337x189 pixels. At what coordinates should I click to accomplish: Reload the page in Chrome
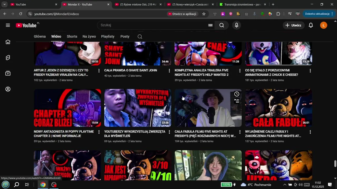tap(21, 14)
